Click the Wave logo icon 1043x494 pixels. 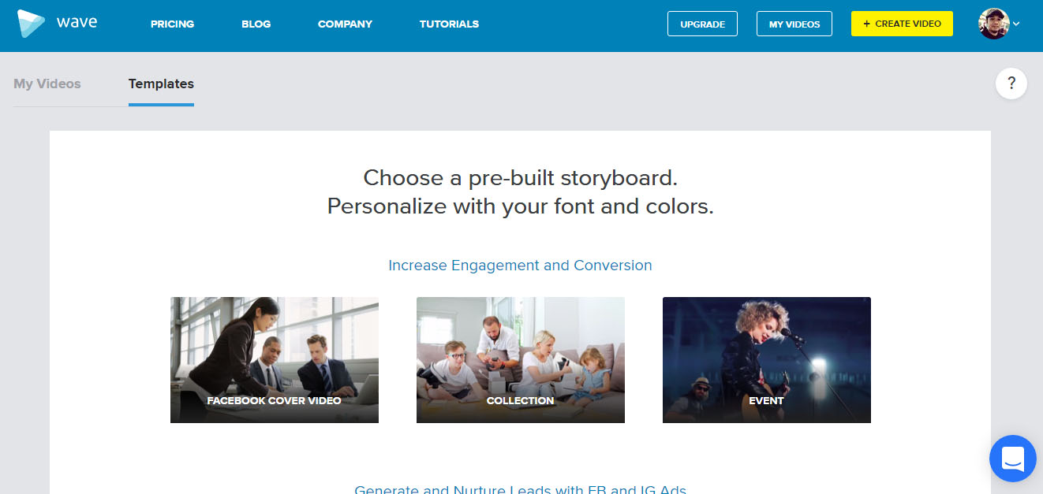[x=32, y=24]
